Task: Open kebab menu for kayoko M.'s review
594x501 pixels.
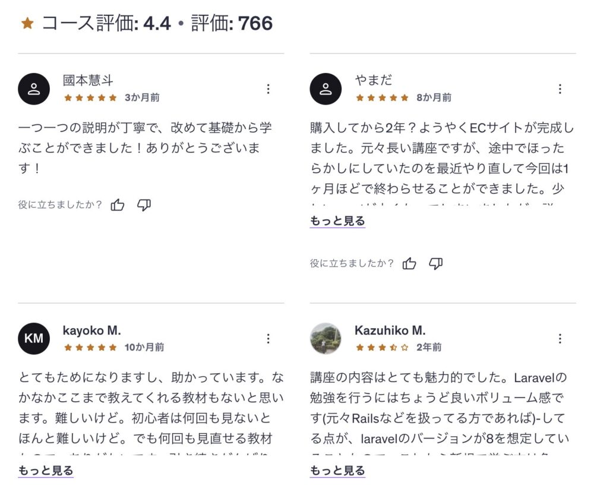Action: (268, 339)
